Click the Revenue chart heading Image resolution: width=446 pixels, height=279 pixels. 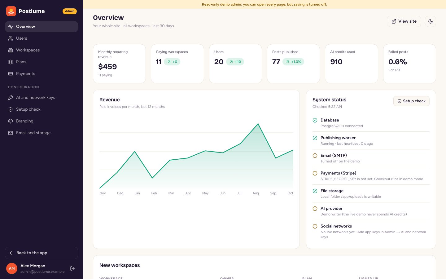coord(110,100)
